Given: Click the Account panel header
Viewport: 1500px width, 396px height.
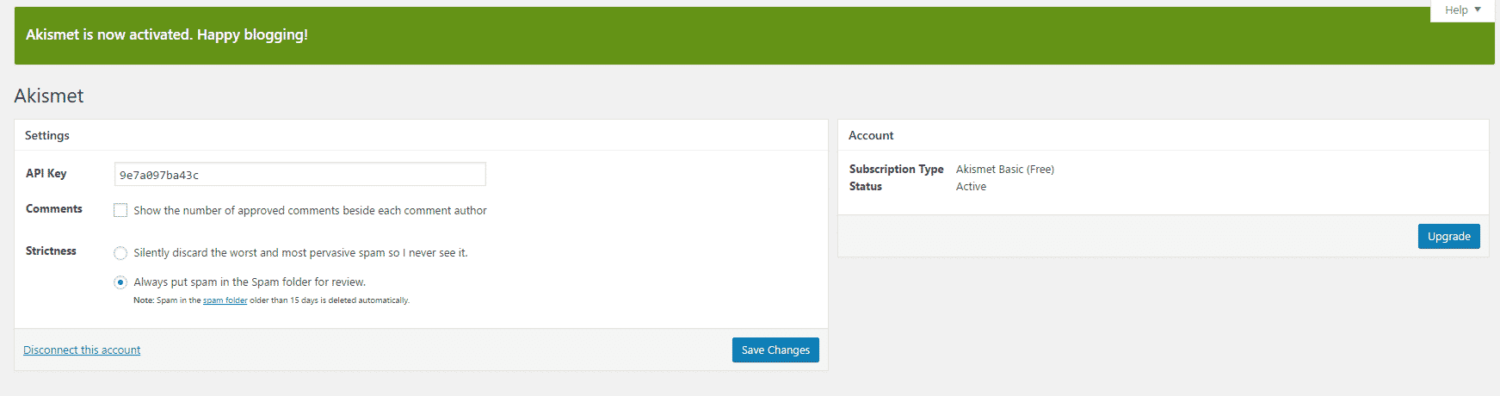Looking at the screenshot, I should (x=1163, y=135).
